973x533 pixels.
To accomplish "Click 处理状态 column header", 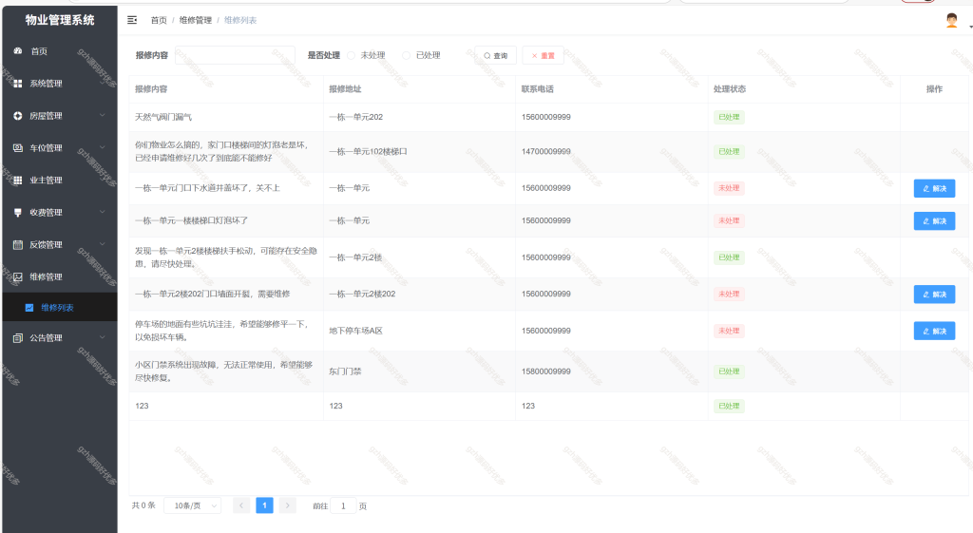I will click(x=729, y=88).
